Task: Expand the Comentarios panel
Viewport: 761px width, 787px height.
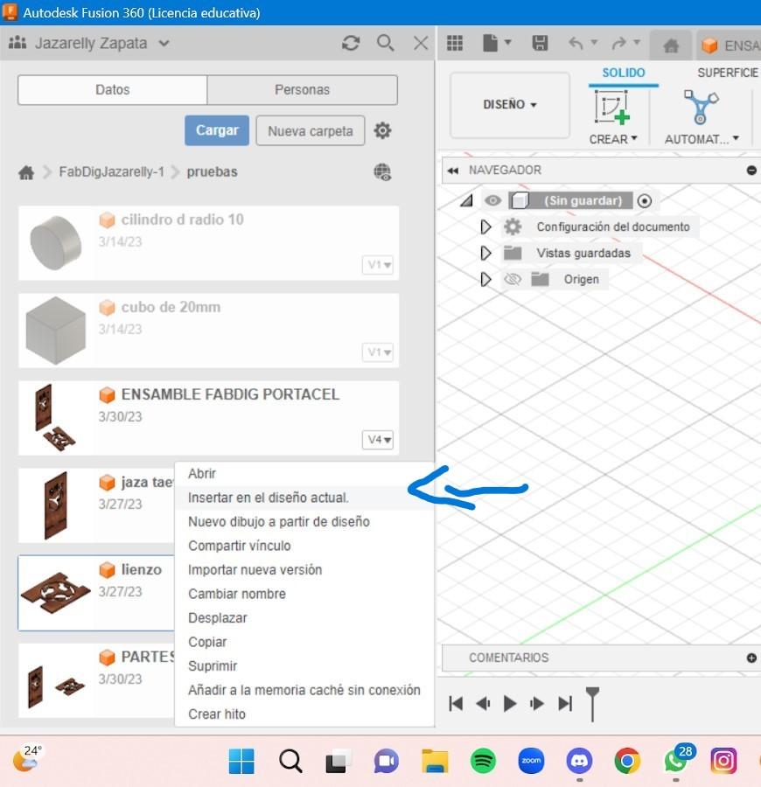Action: [751, 658]
